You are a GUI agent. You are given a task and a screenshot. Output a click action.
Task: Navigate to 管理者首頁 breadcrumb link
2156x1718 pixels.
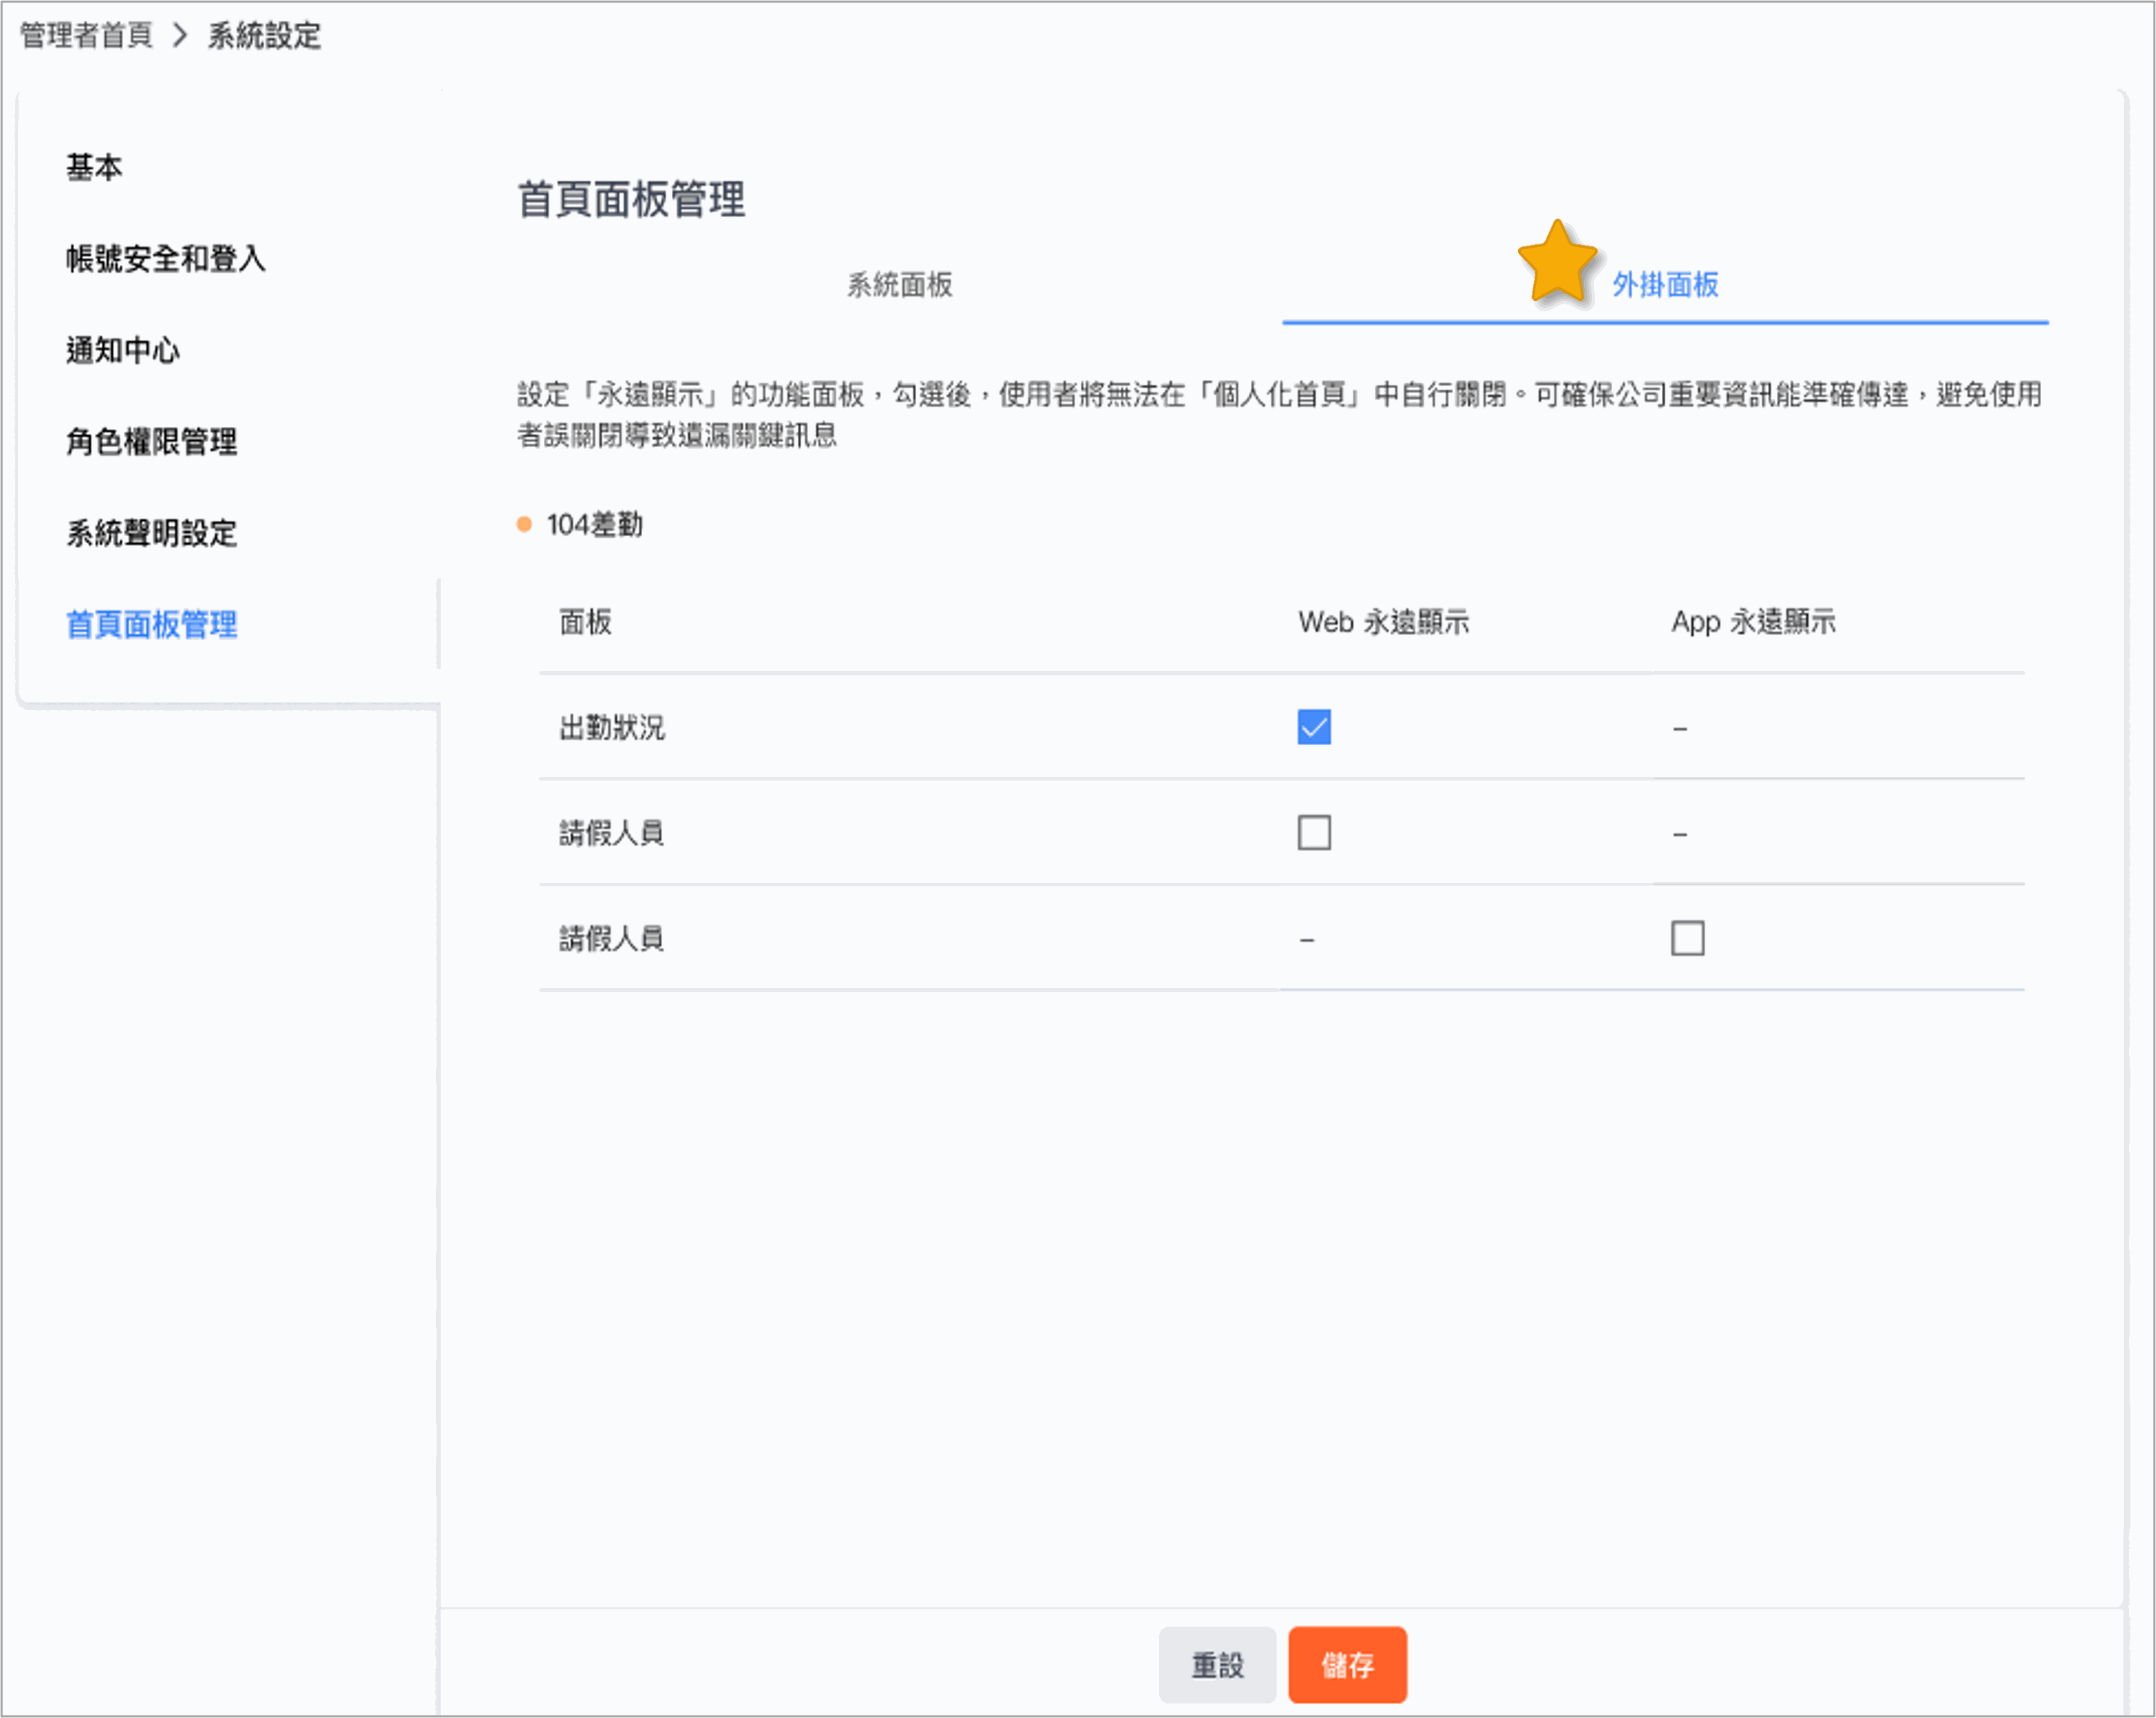pyautogui.click(x=86, y=36)
